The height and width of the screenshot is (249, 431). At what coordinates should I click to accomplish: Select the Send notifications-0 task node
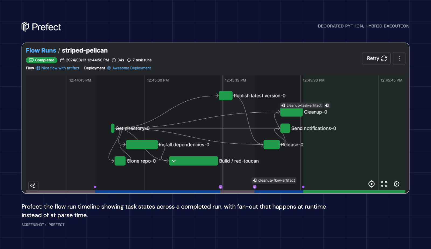(285, 128)
